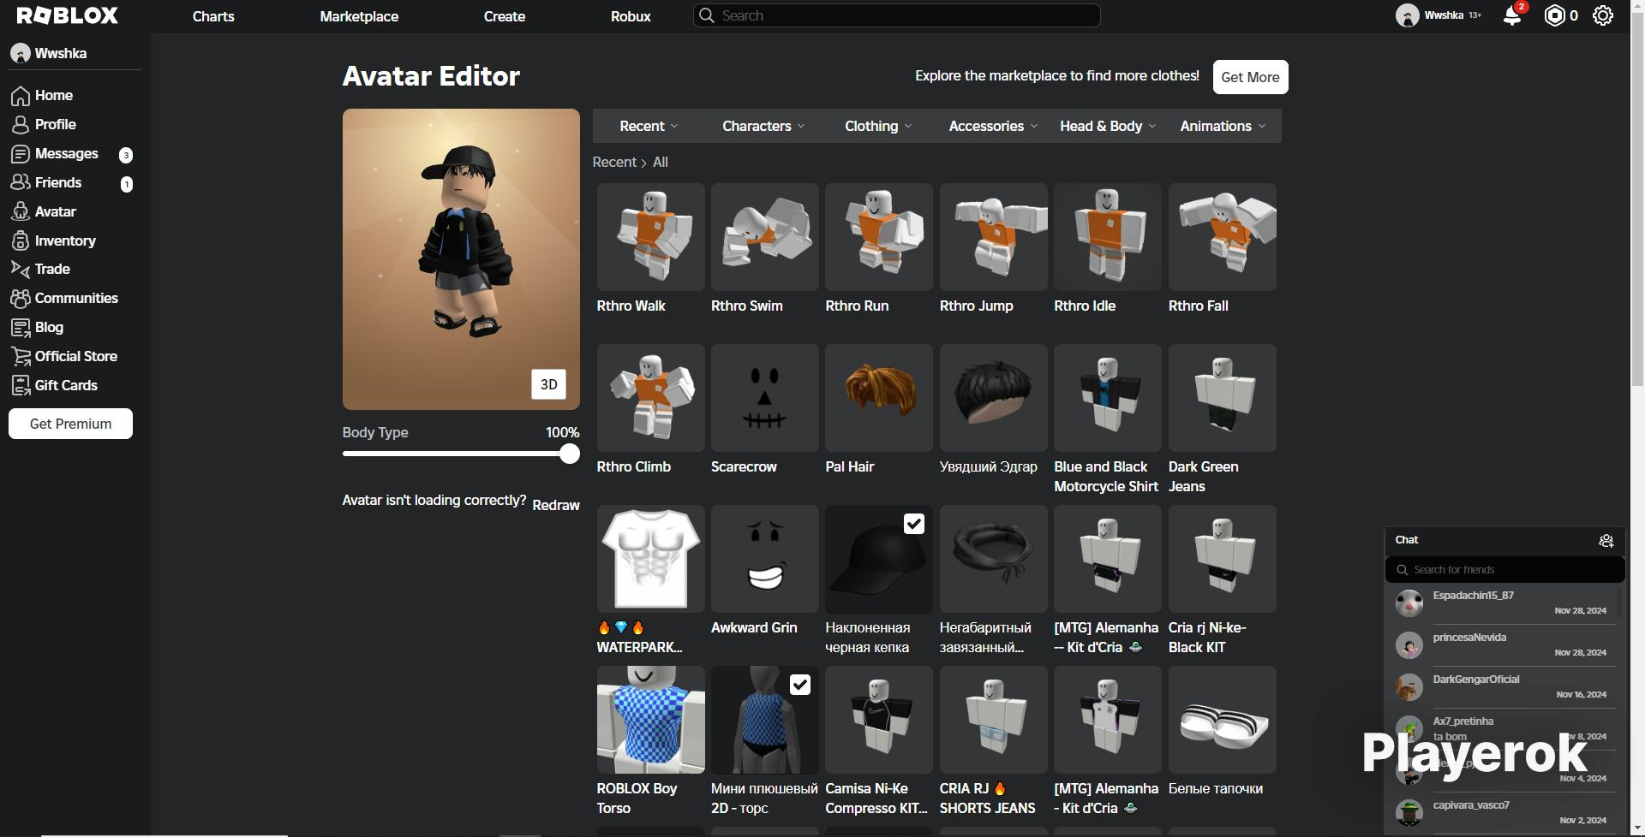Open the Robux page
1645x837 pixels.
[x=631, y=16]
